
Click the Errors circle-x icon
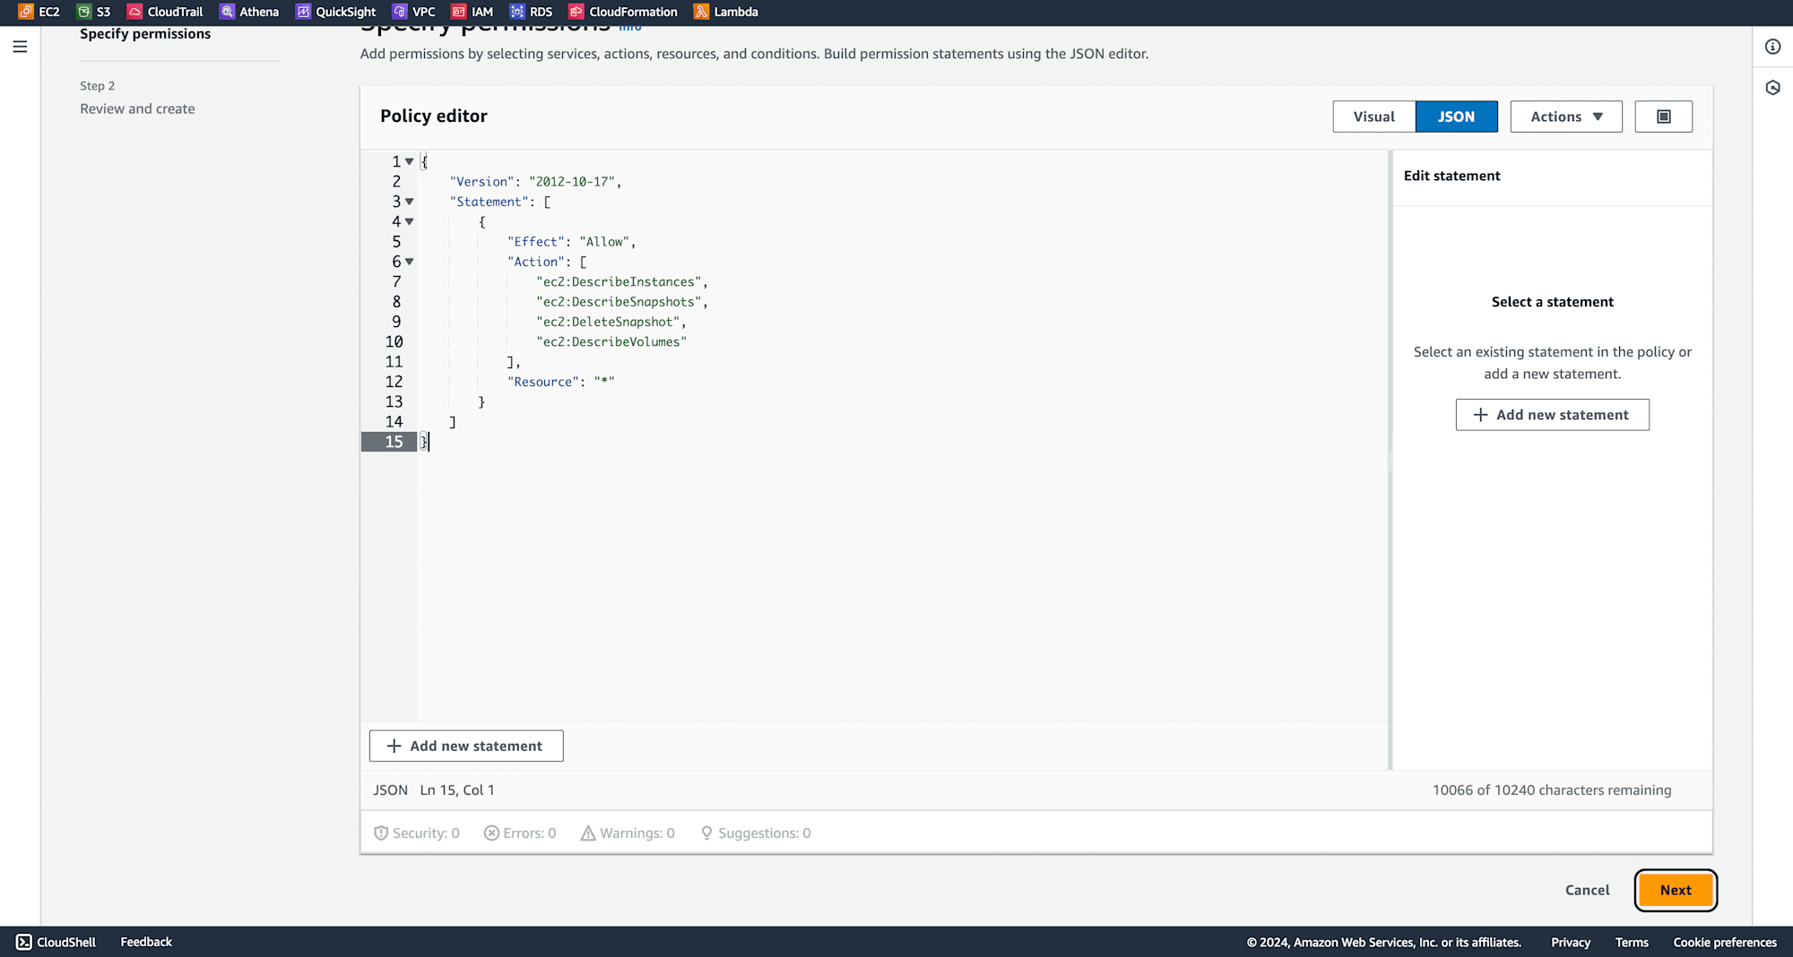pyautogui.click(x=491, y=833)
